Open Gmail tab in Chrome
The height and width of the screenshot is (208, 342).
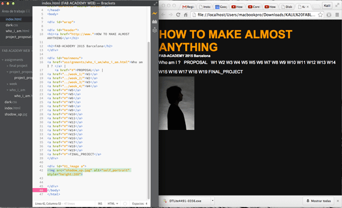[x=188, y=7]
